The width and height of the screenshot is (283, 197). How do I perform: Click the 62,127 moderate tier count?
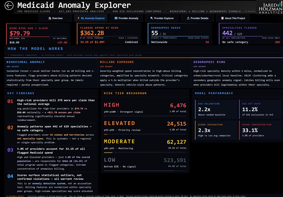[177, 142]
